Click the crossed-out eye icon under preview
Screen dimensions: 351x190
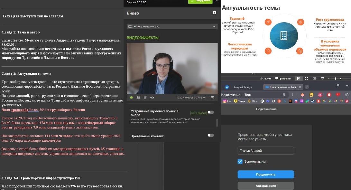[x=152, y=97]
